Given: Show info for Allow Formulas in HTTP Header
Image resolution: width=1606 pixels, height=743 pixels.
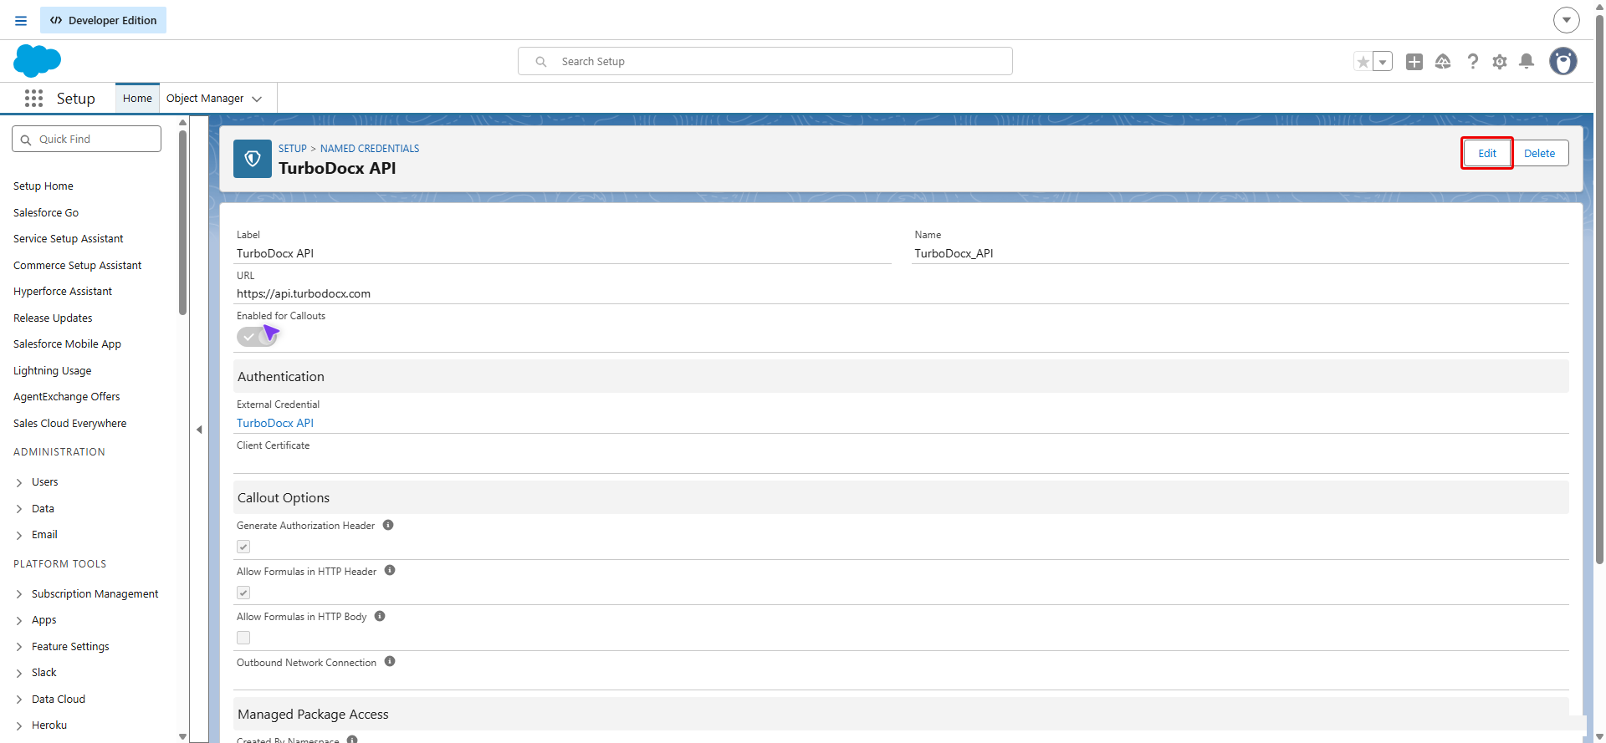Looking at the screenshot, I should tap(390, 571).
